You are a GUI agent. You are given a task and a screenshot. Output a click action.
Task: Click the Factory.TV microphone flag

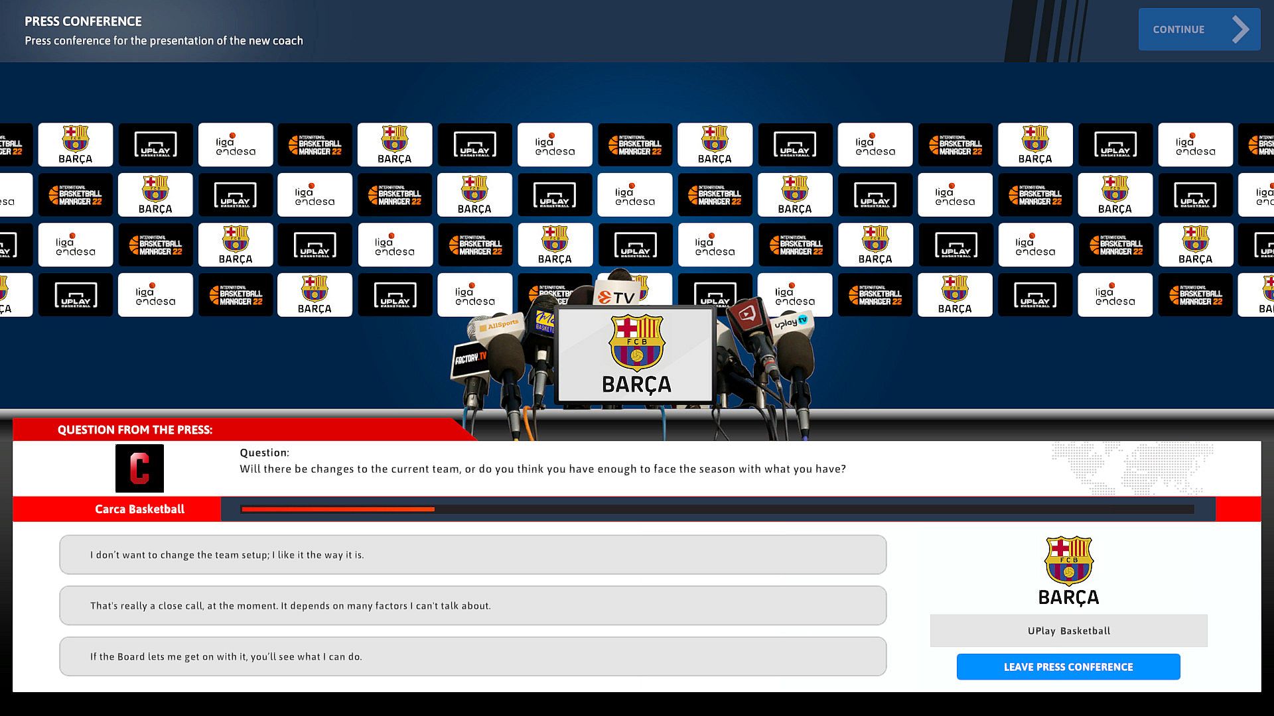tap(470, 360)
